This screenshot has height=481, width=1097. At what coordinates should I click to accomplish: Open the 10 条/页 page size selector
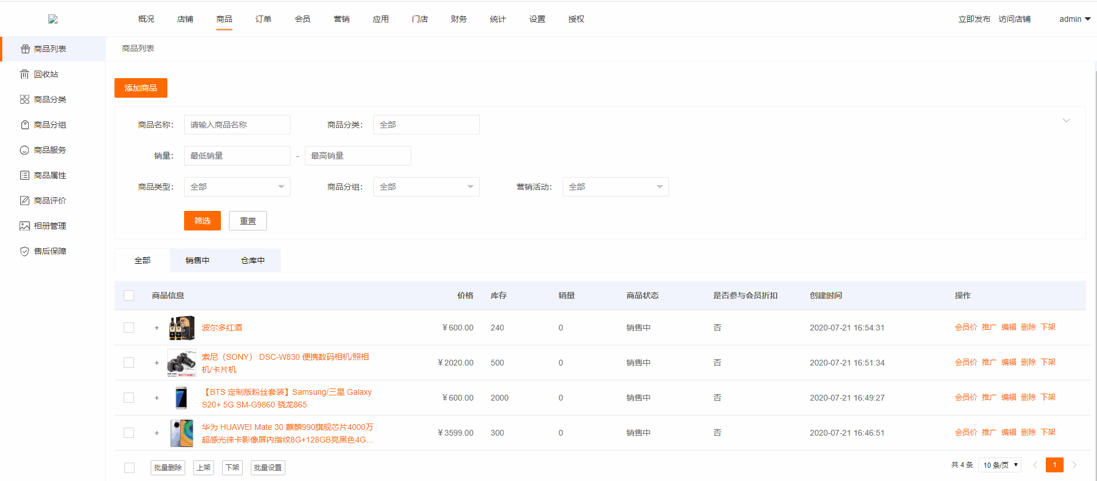click(1000, 465)
